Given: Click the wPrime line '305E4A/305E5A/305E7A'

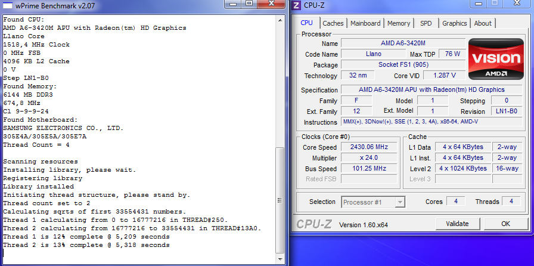Looking at the screenshot, I should pos(45,137).
